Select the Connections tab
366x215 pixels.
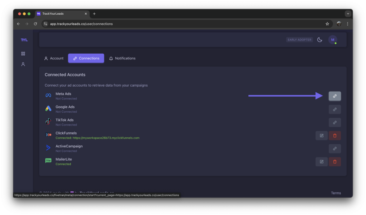click(86, 58)
